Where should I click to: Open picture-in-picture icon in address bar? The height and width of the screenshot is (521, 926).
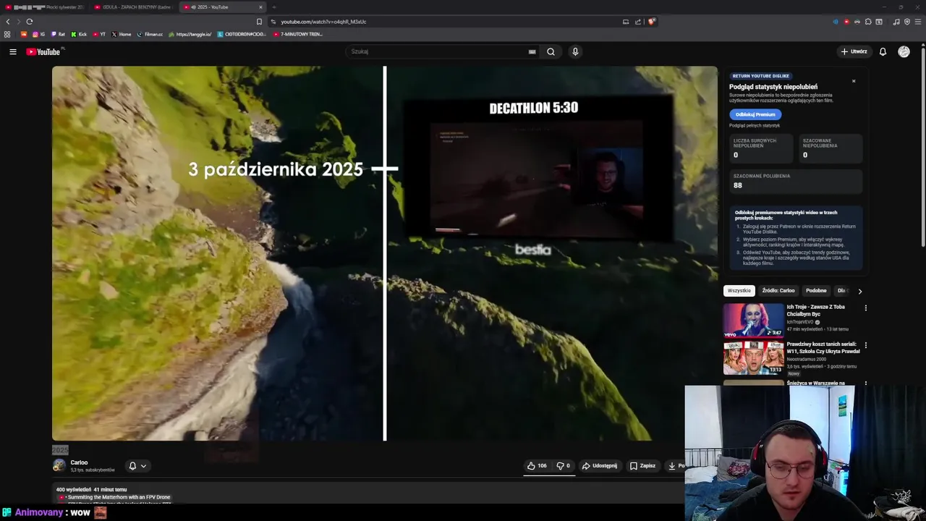(626, 22)
